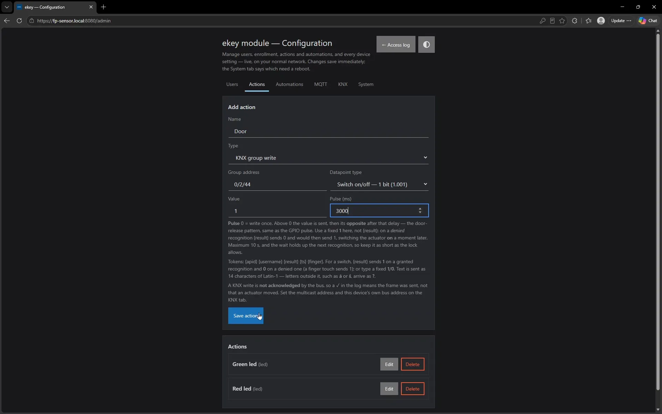
Task: Click the address bar URL
Action: (74, 21)
